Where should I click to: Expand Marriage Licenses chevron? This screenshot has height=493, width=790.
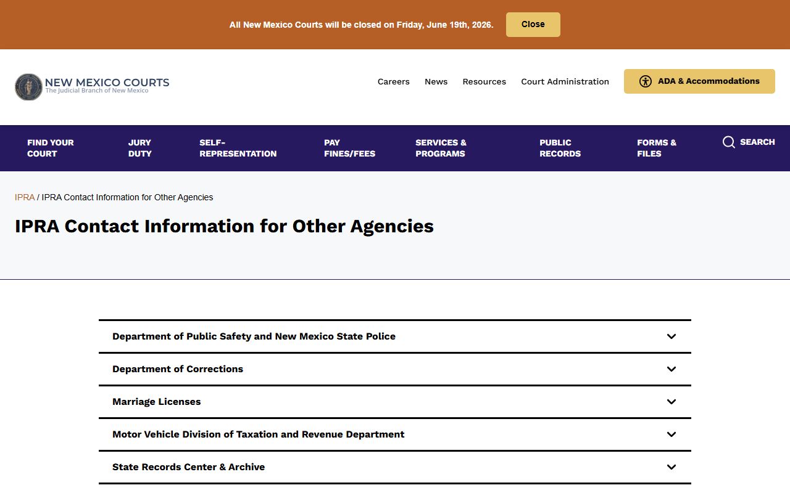[x=671, y=402]
